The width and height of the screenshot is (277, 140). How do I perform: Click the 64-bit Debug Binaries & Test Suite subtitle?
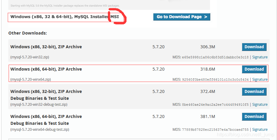(x=40, y=123)
